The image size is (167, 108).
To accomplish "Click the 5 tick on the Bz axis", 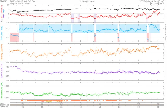I will point(9,9).
